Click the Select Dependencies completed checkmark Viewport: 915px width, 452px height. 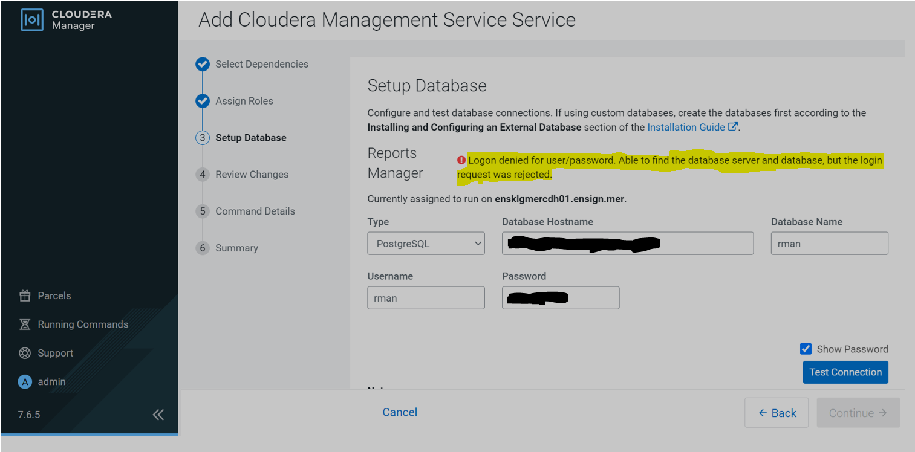point(202,64)
